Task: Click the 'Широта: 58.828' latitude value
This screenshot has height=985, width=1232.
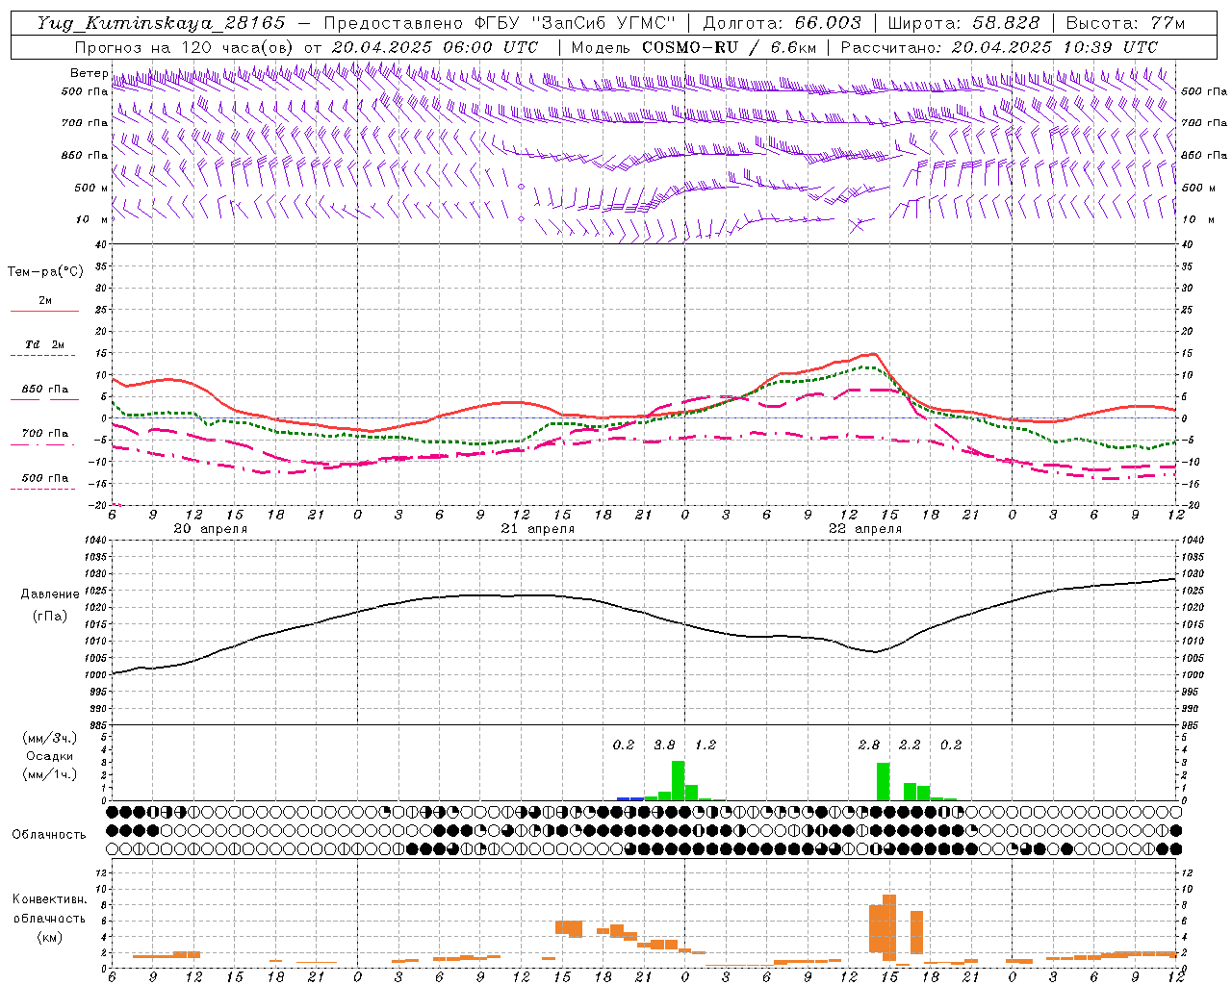Action: pyautogui.click(x=963, y=23)
